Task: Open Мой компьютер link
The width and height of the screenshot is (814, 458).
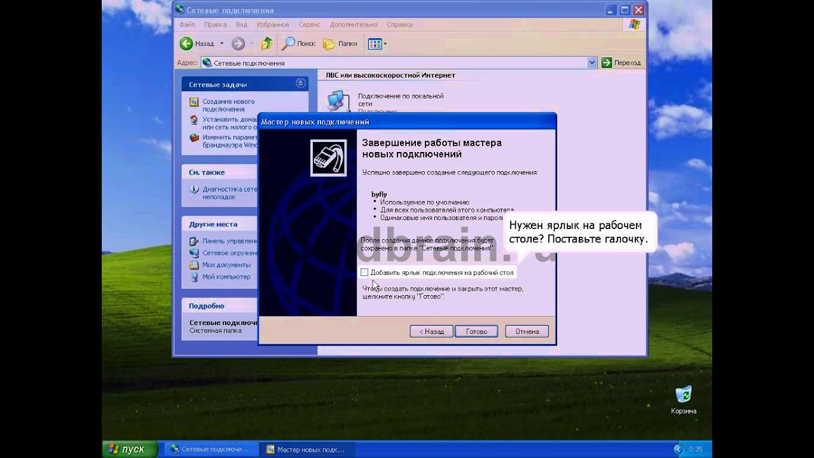Action: point(226,277)
